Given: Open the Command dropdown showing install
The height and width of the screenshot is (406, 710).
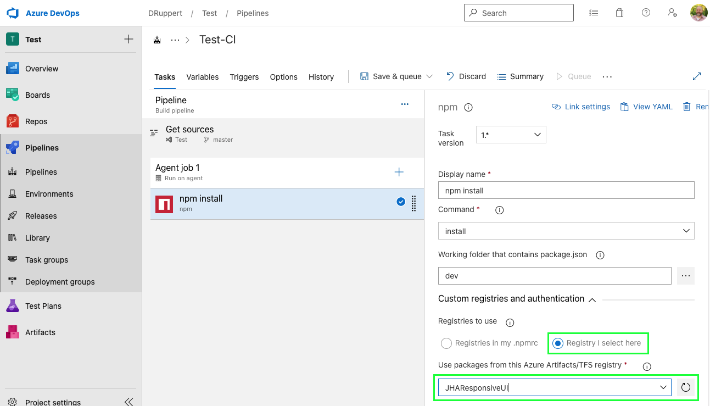Looking at the screenshot, I should coord(566,231).
